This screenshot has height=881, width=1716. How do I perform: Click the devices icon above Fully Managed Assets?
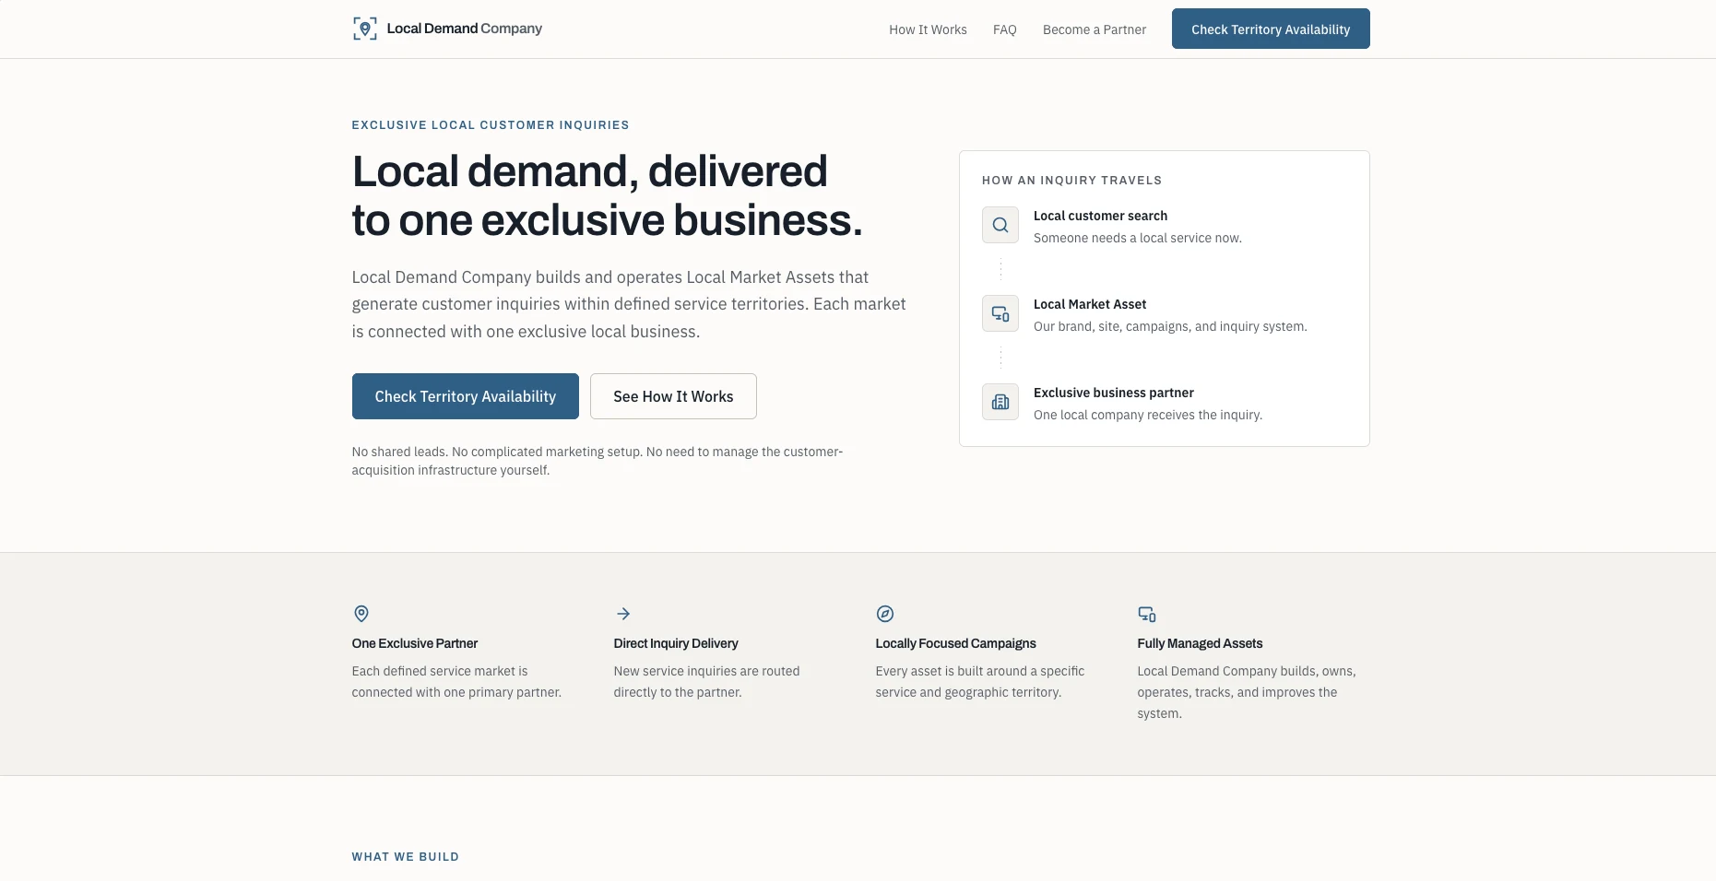pos(1147,614)
